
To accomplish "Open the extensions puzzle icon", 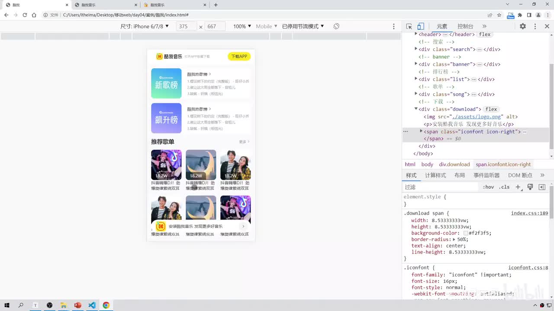I will pos(520,15).
